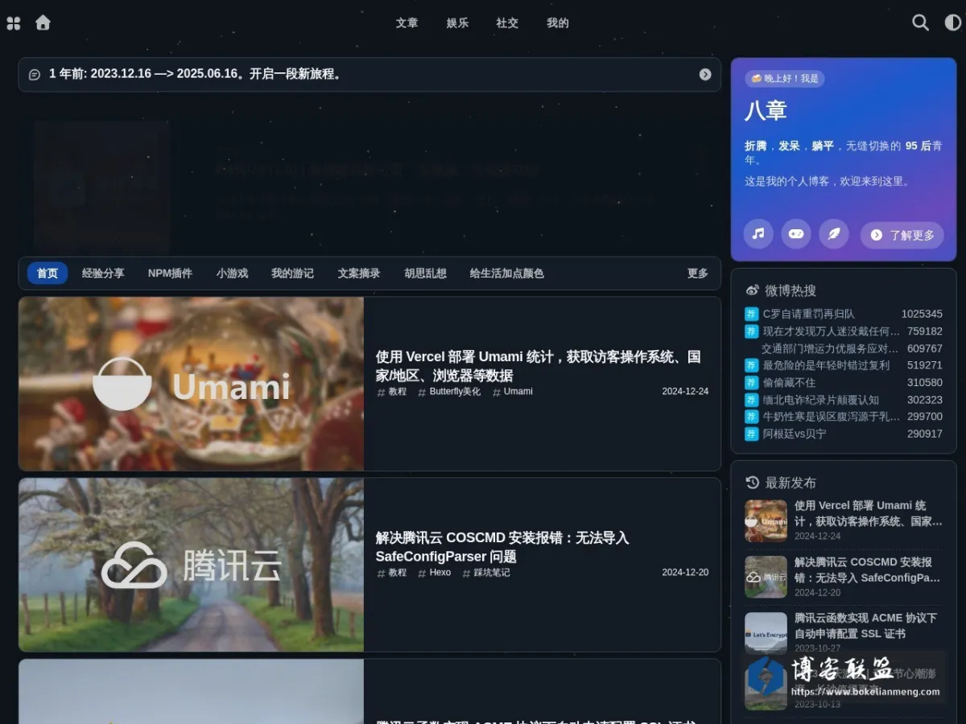Click the 教程 tag under COSCMD article

click(x=392, y=573)
